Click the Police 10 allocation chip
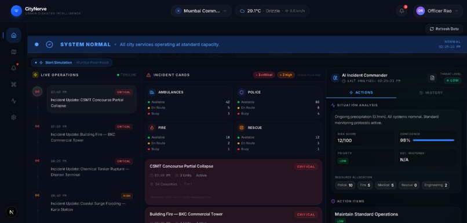Image resolution: width=467 pixels, height=223 pixels. 345,185
